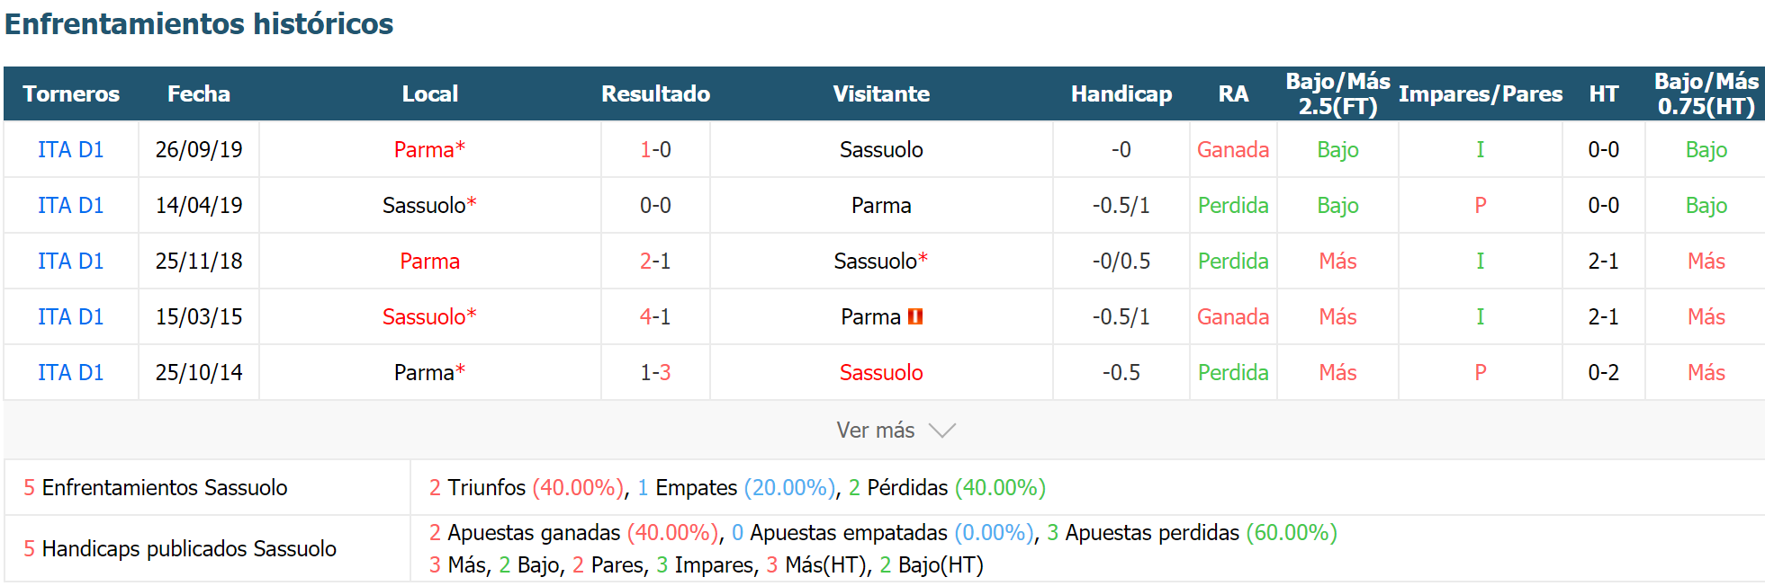Click the 5 Enfrentamientos Sassuolo summary label
This screenshot has width=1765, height=586.
pos(156,487)
